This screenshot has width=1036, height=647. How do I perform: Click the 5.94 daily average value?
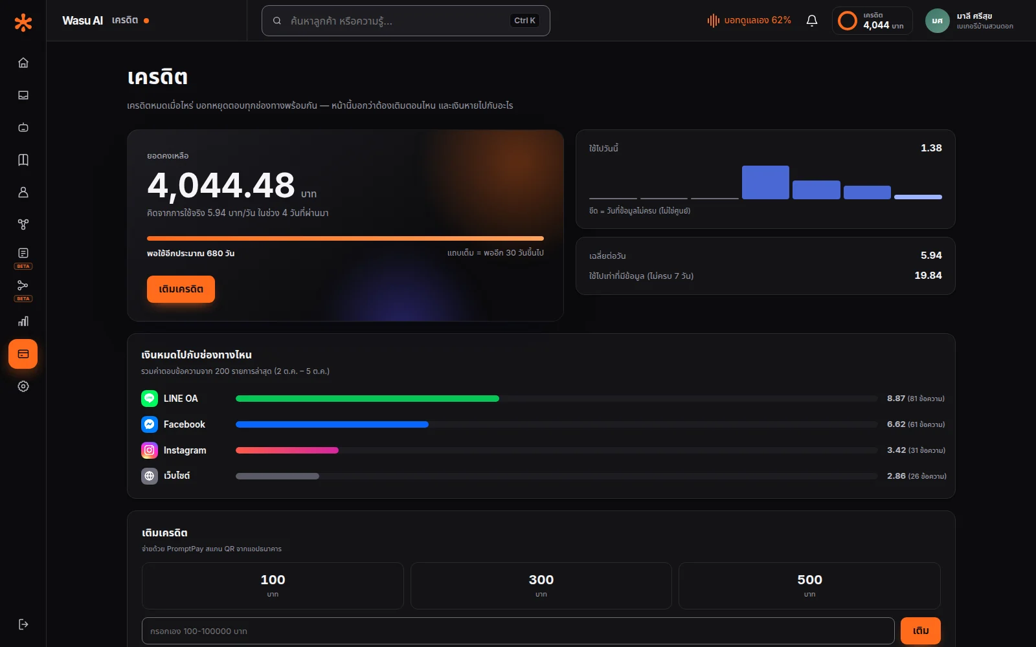click(931, 256)
